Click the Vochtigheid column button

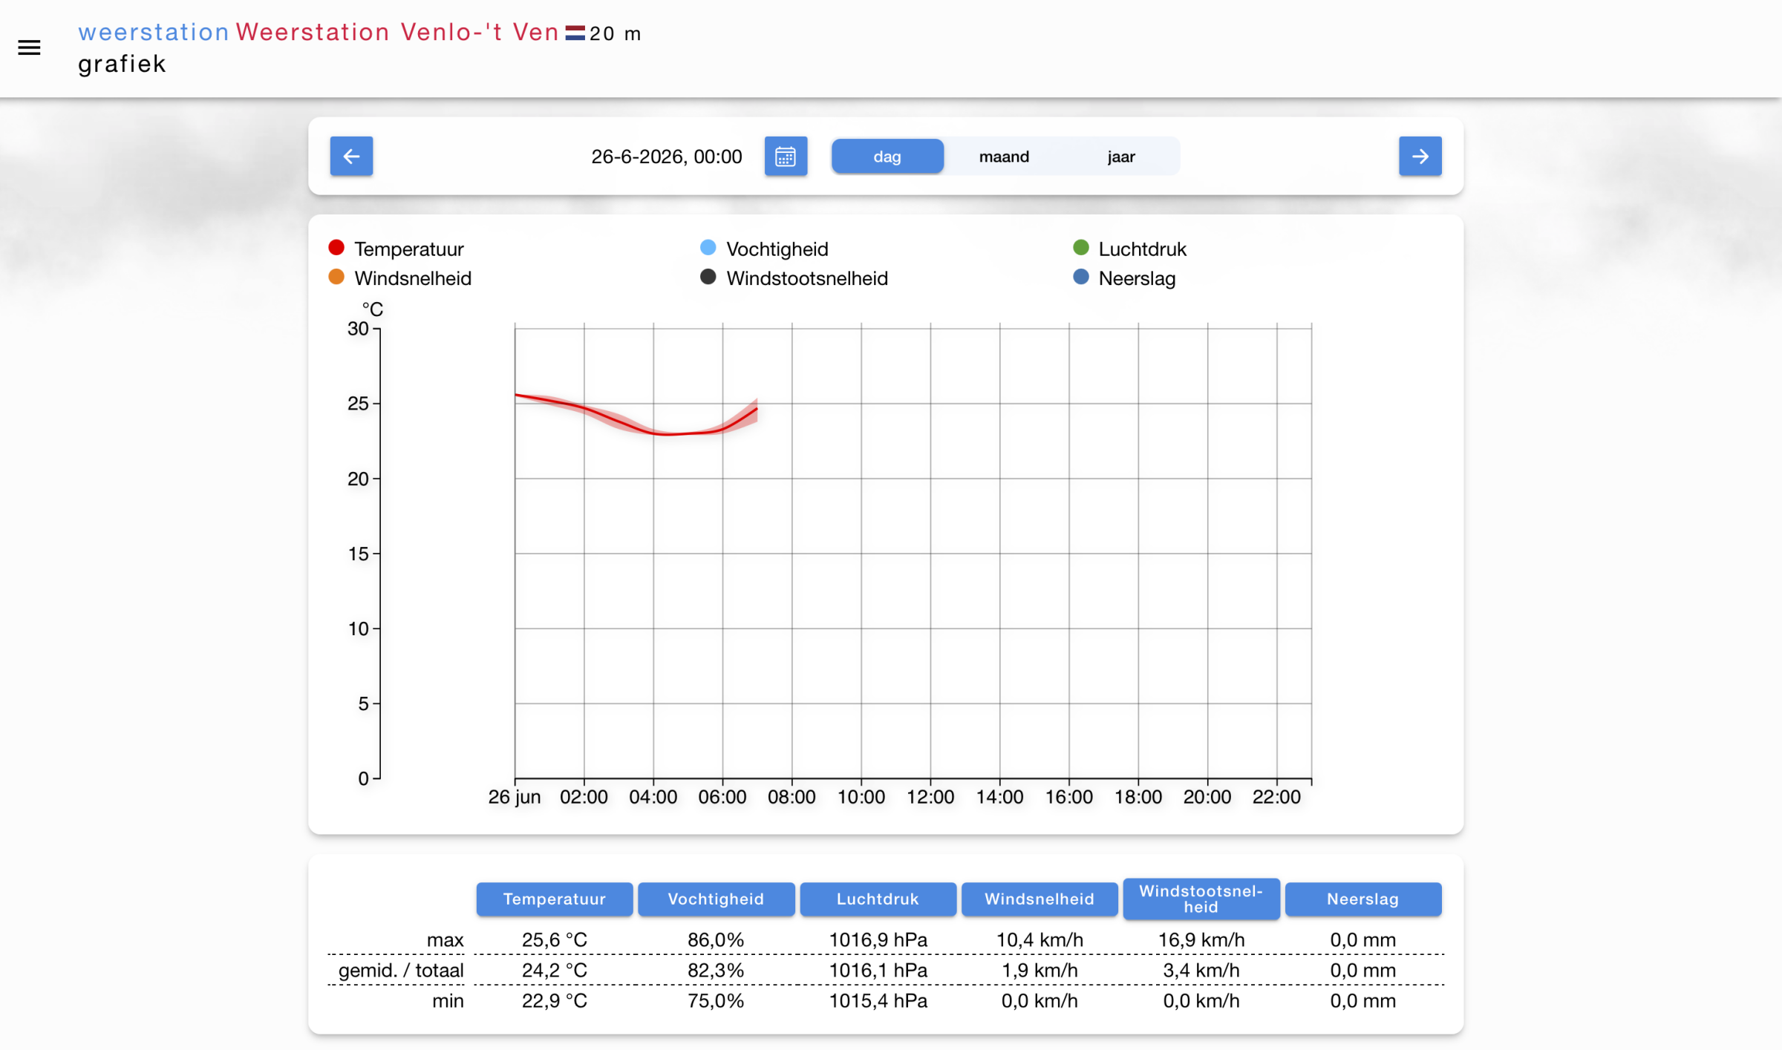pos(717,899)
